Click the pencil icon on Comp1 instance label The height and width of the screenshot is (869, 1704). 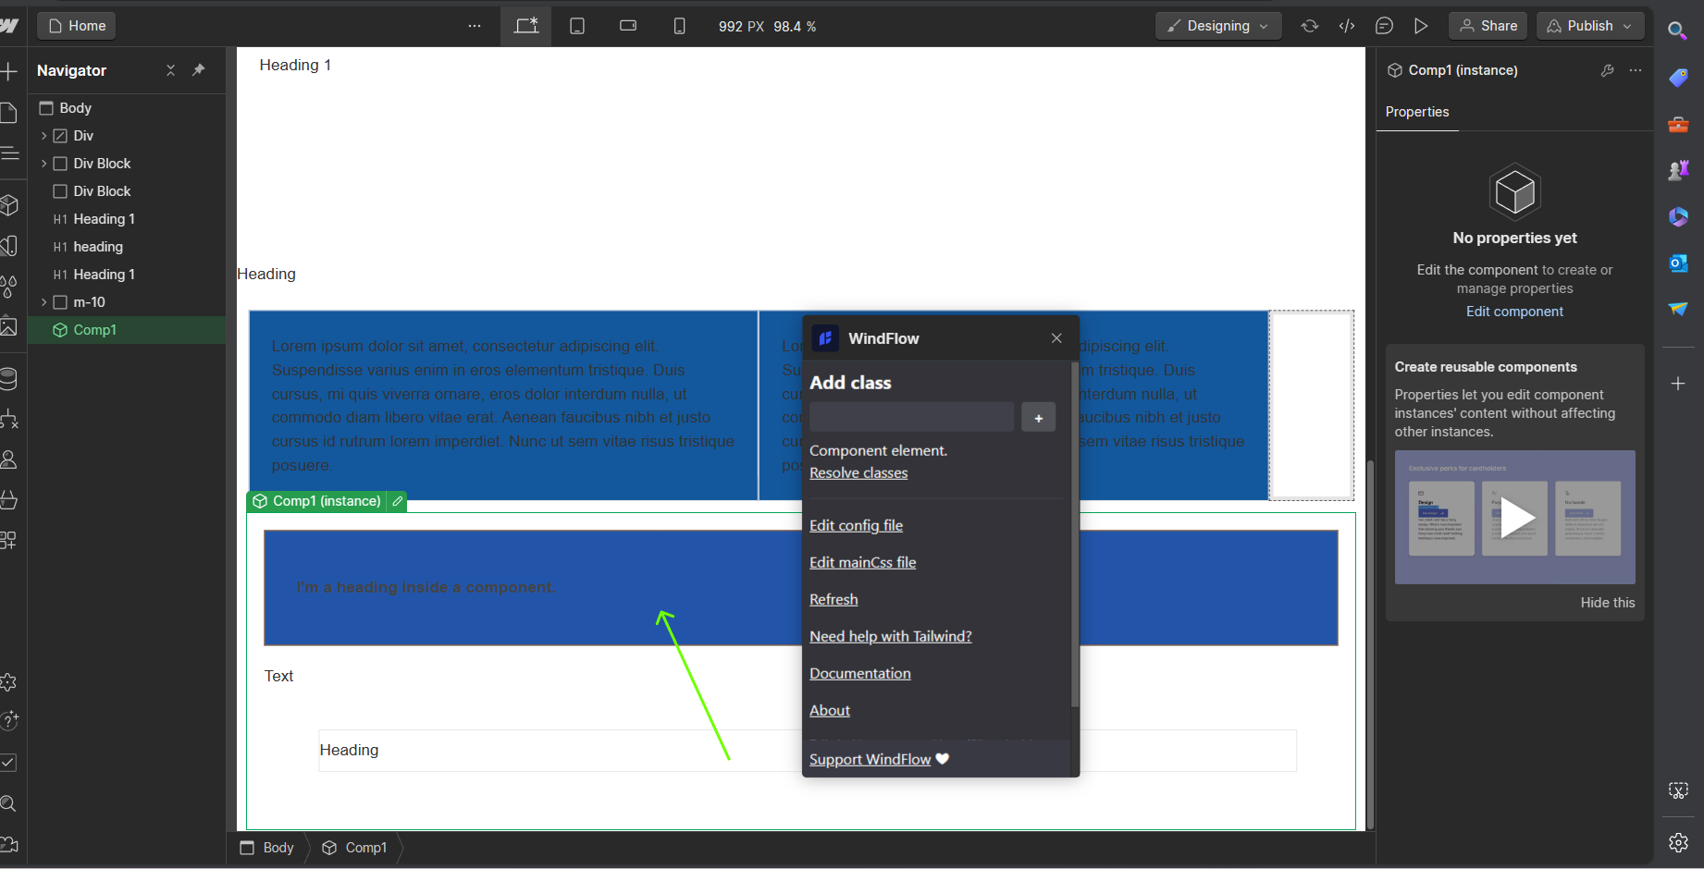(x=398, y=501)
